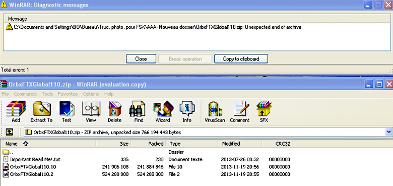
Task: Click the Break operation button
Action: [x=185, y=59]
